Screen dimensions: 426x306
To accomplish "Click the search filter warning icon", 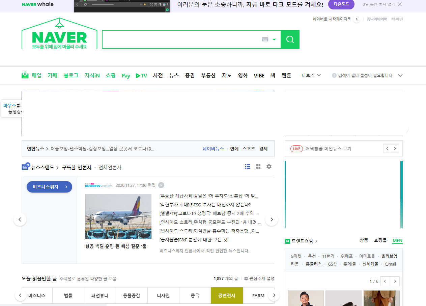I will point(334,75).
